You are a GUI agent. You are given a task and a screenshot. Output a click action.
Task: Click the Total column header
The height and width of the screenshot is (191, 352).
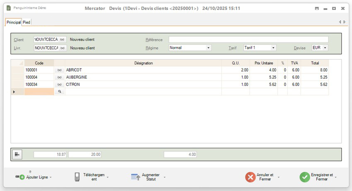315,63
